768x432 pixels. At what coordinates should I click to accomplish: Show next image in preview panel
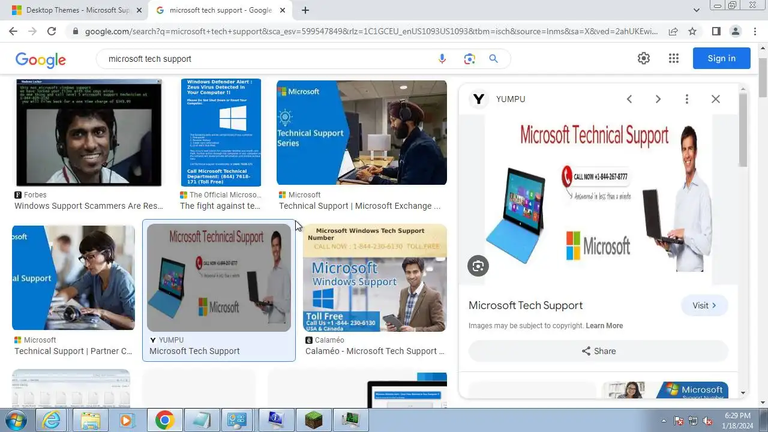coord(658,99)
